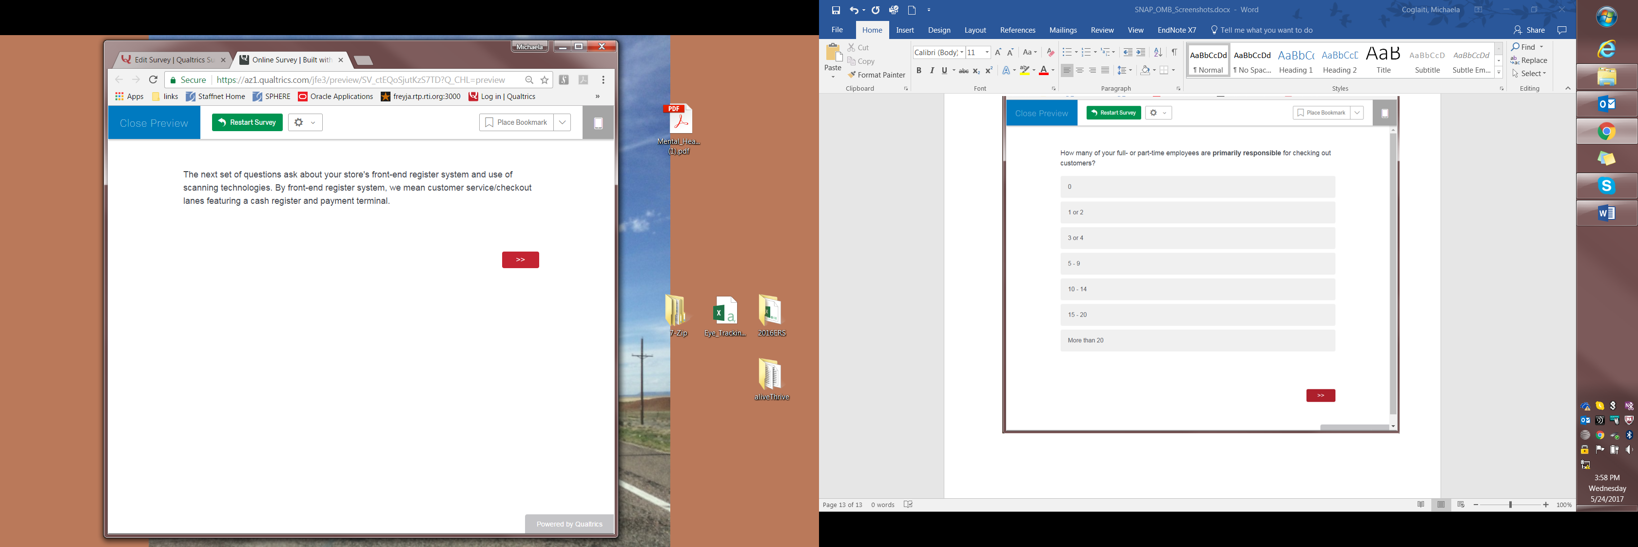Open the Qualtrics gear settings dropdown
The image size is (1638, 547).
click(305, 123)
